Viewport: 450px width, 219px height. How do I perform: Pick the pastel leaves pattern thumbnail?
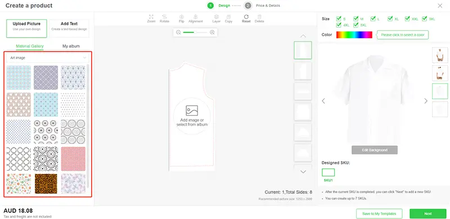[x=73, y=184]
